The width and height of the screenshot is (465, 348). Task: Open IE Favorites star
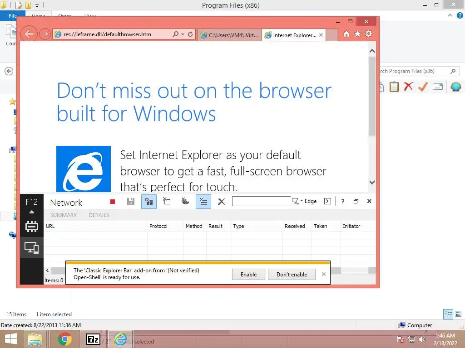358,34
